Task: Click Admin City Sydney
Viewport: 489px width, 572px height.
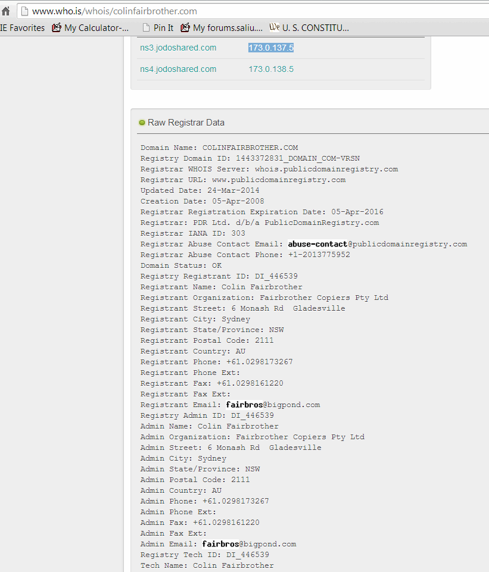Action: [x=183, y=458]
